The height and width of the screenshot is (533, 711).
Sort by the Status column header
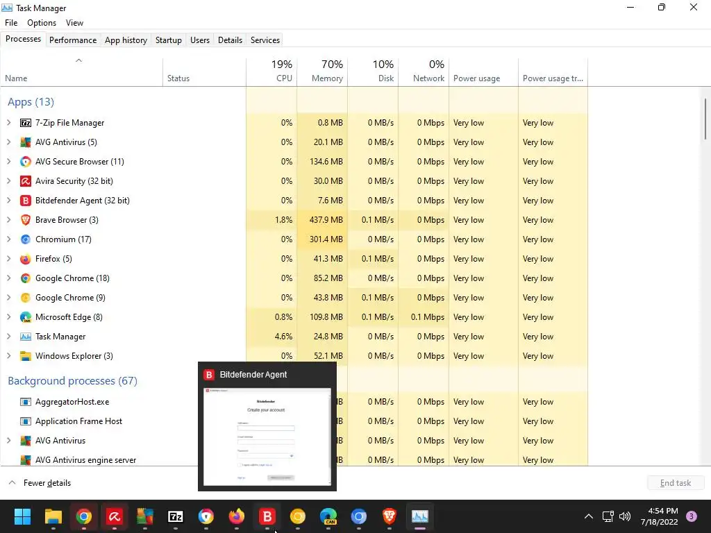click(205, 71)
